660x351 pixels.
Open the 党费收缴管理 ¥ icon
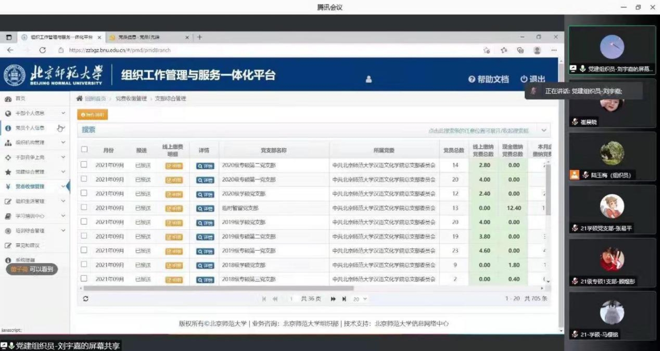point(8,187)
